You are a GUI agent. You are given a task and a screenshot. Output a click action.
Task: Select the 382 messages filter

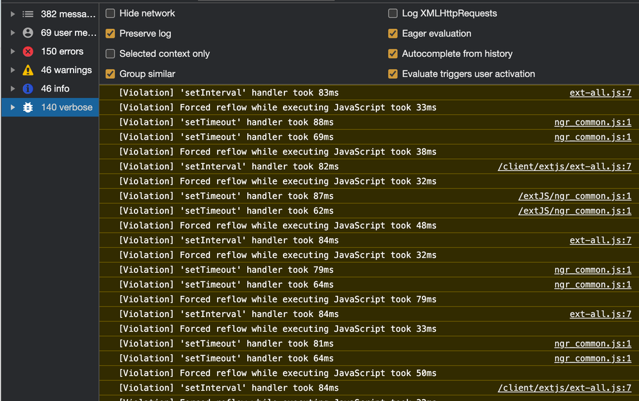click(50, 14)
